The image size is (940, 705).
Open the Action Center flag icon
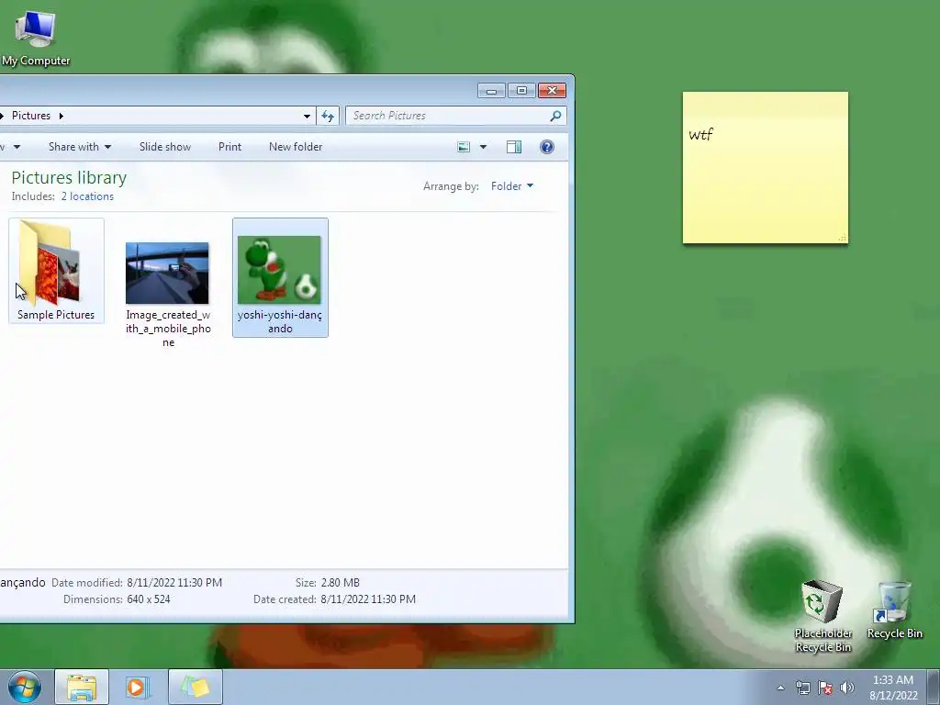click(x=825, y=688)
